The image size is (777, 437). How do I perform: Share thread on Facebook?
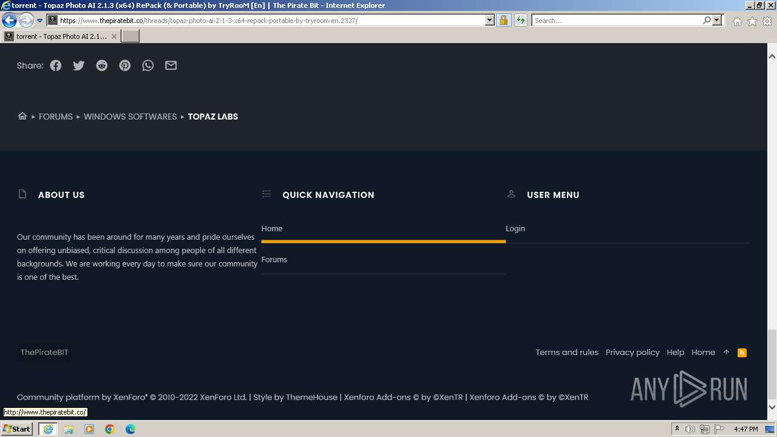(x=56, y=66)
